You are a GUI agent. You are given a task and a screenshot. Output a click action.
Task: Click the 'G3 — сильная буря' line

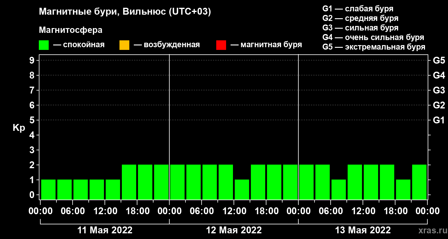point(360,28)
